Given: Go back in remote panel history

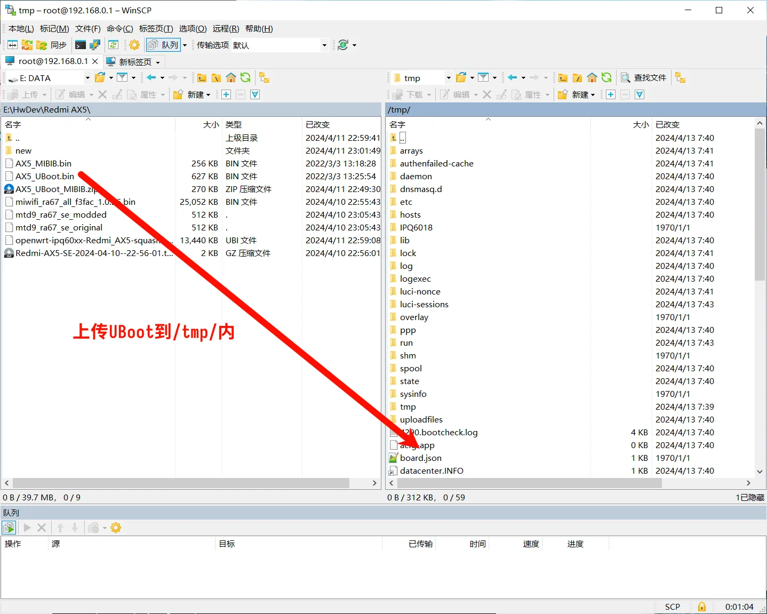Looking at the screenshot, I should [512, 77].
